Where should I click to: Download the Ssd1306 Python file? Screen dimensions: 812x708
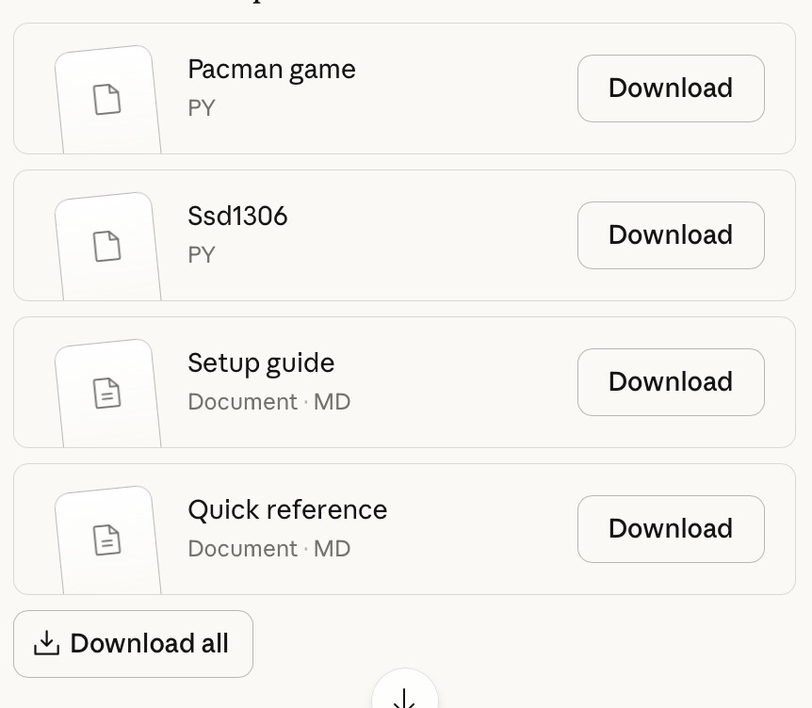pyautogui.click(x=670, y=235)
